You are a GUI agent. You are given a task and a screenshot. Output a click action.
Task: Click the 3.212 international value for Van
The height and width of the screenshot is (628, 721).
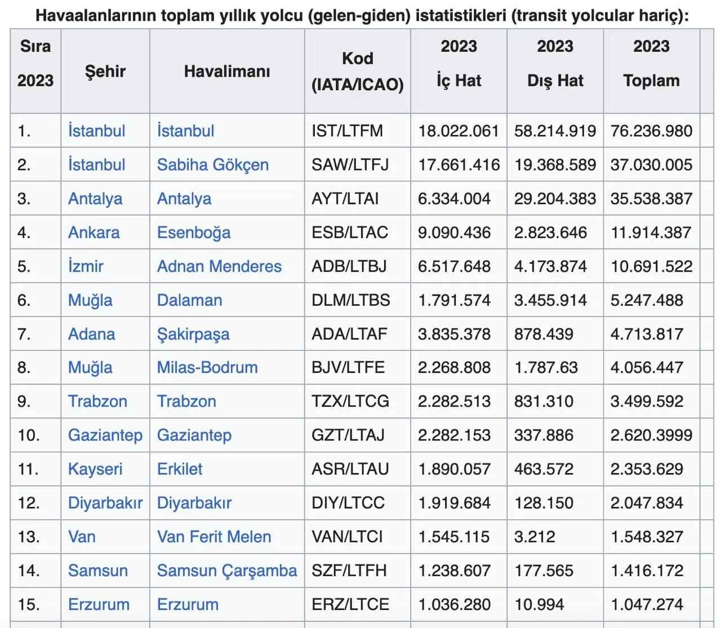535,536
